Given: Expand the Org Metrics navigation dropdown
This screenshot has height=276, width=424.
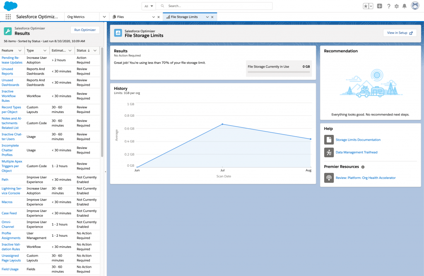Looking at the screenshot, I should 104,17.
